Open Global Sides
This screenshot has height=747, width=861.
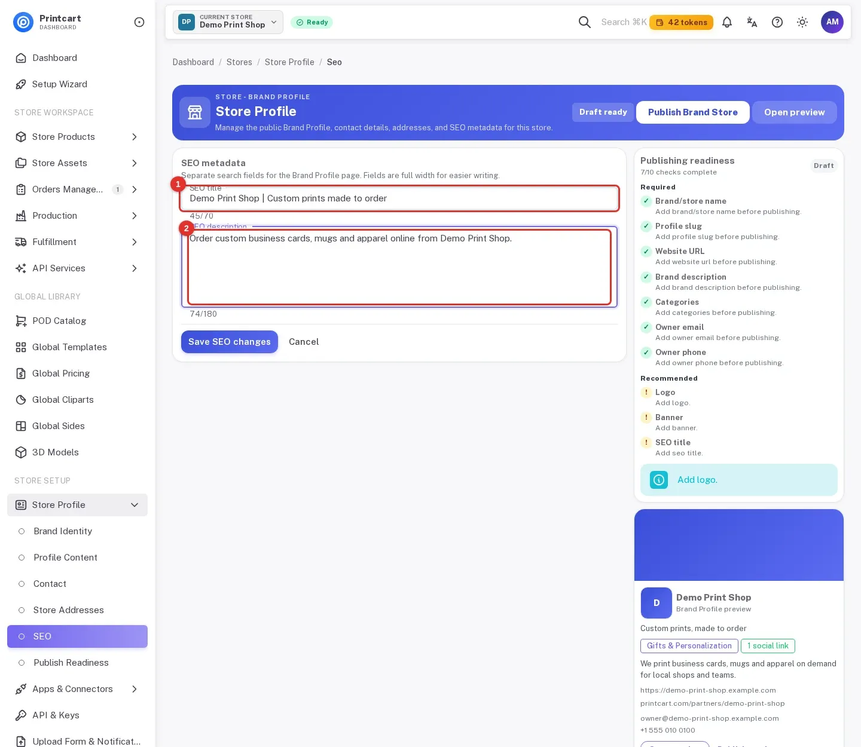tap(78, 426)
